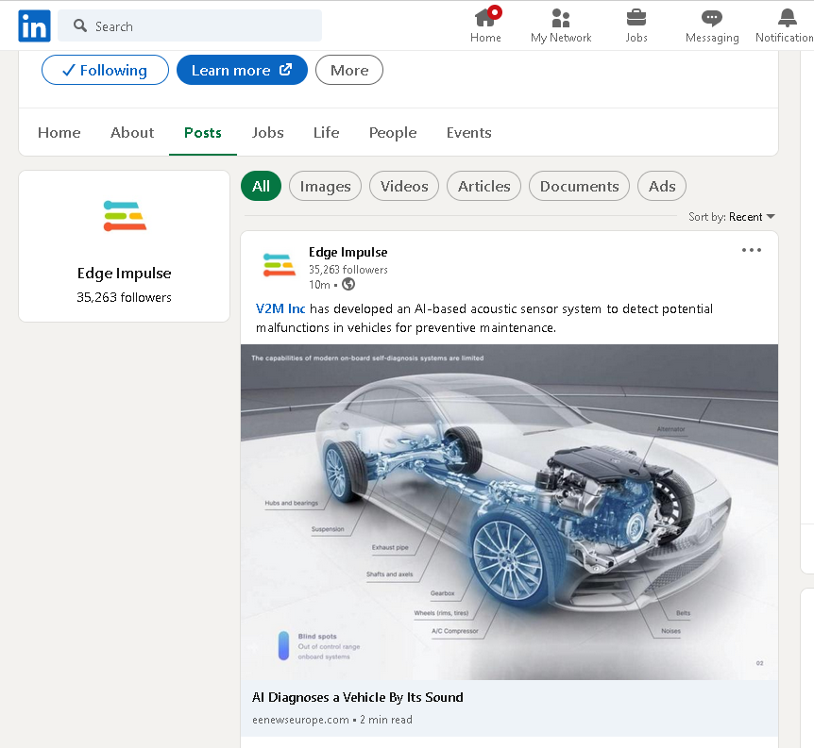
Task: Select the Videos filter chip
Action: [x=404, y=186]
